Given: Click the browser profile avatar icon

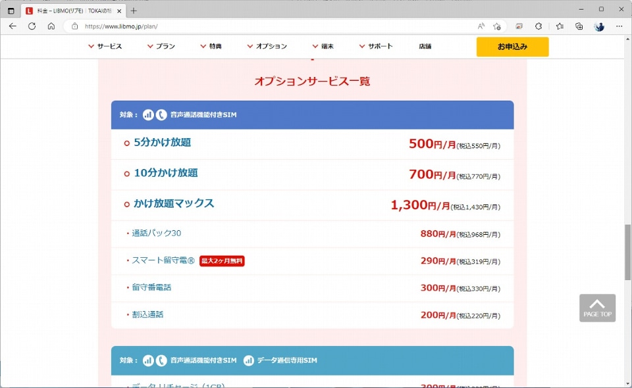Looking at the screenshot, I should pos(598,25).
